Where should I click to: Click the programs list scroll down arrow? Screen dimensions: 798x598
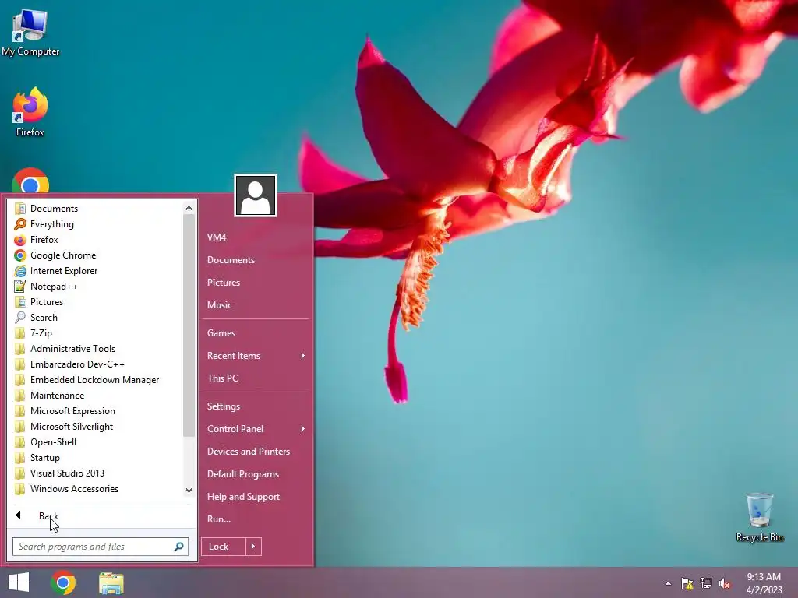click(x=189, y=491)
